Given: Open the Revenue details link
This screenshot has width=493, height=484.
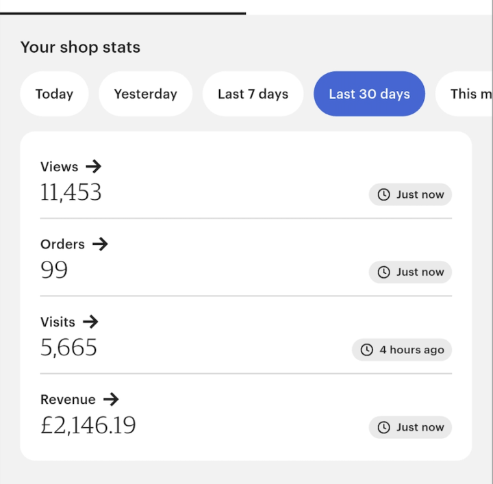Looking at the screenshot, I should 68,399.
